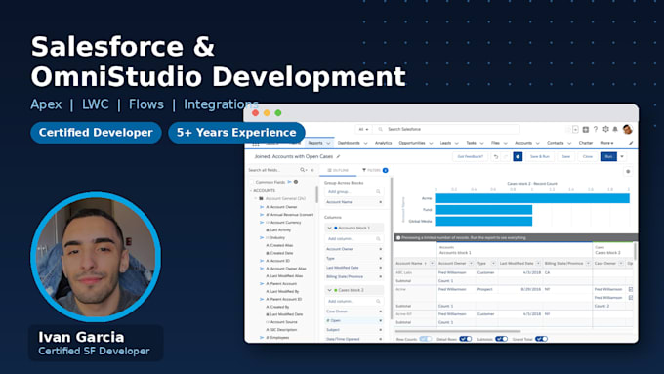Remove the Subject column from outline
This screenshot has height=374, width=664.
(x=380, y=329)
